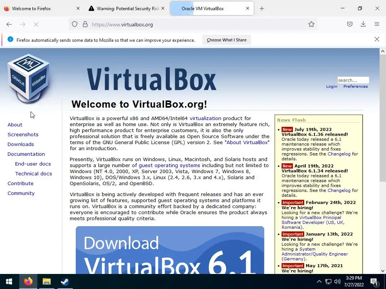The height and width of the screenshot is (289, 386).
Task: Go back to the previous page
Action: 9,24
